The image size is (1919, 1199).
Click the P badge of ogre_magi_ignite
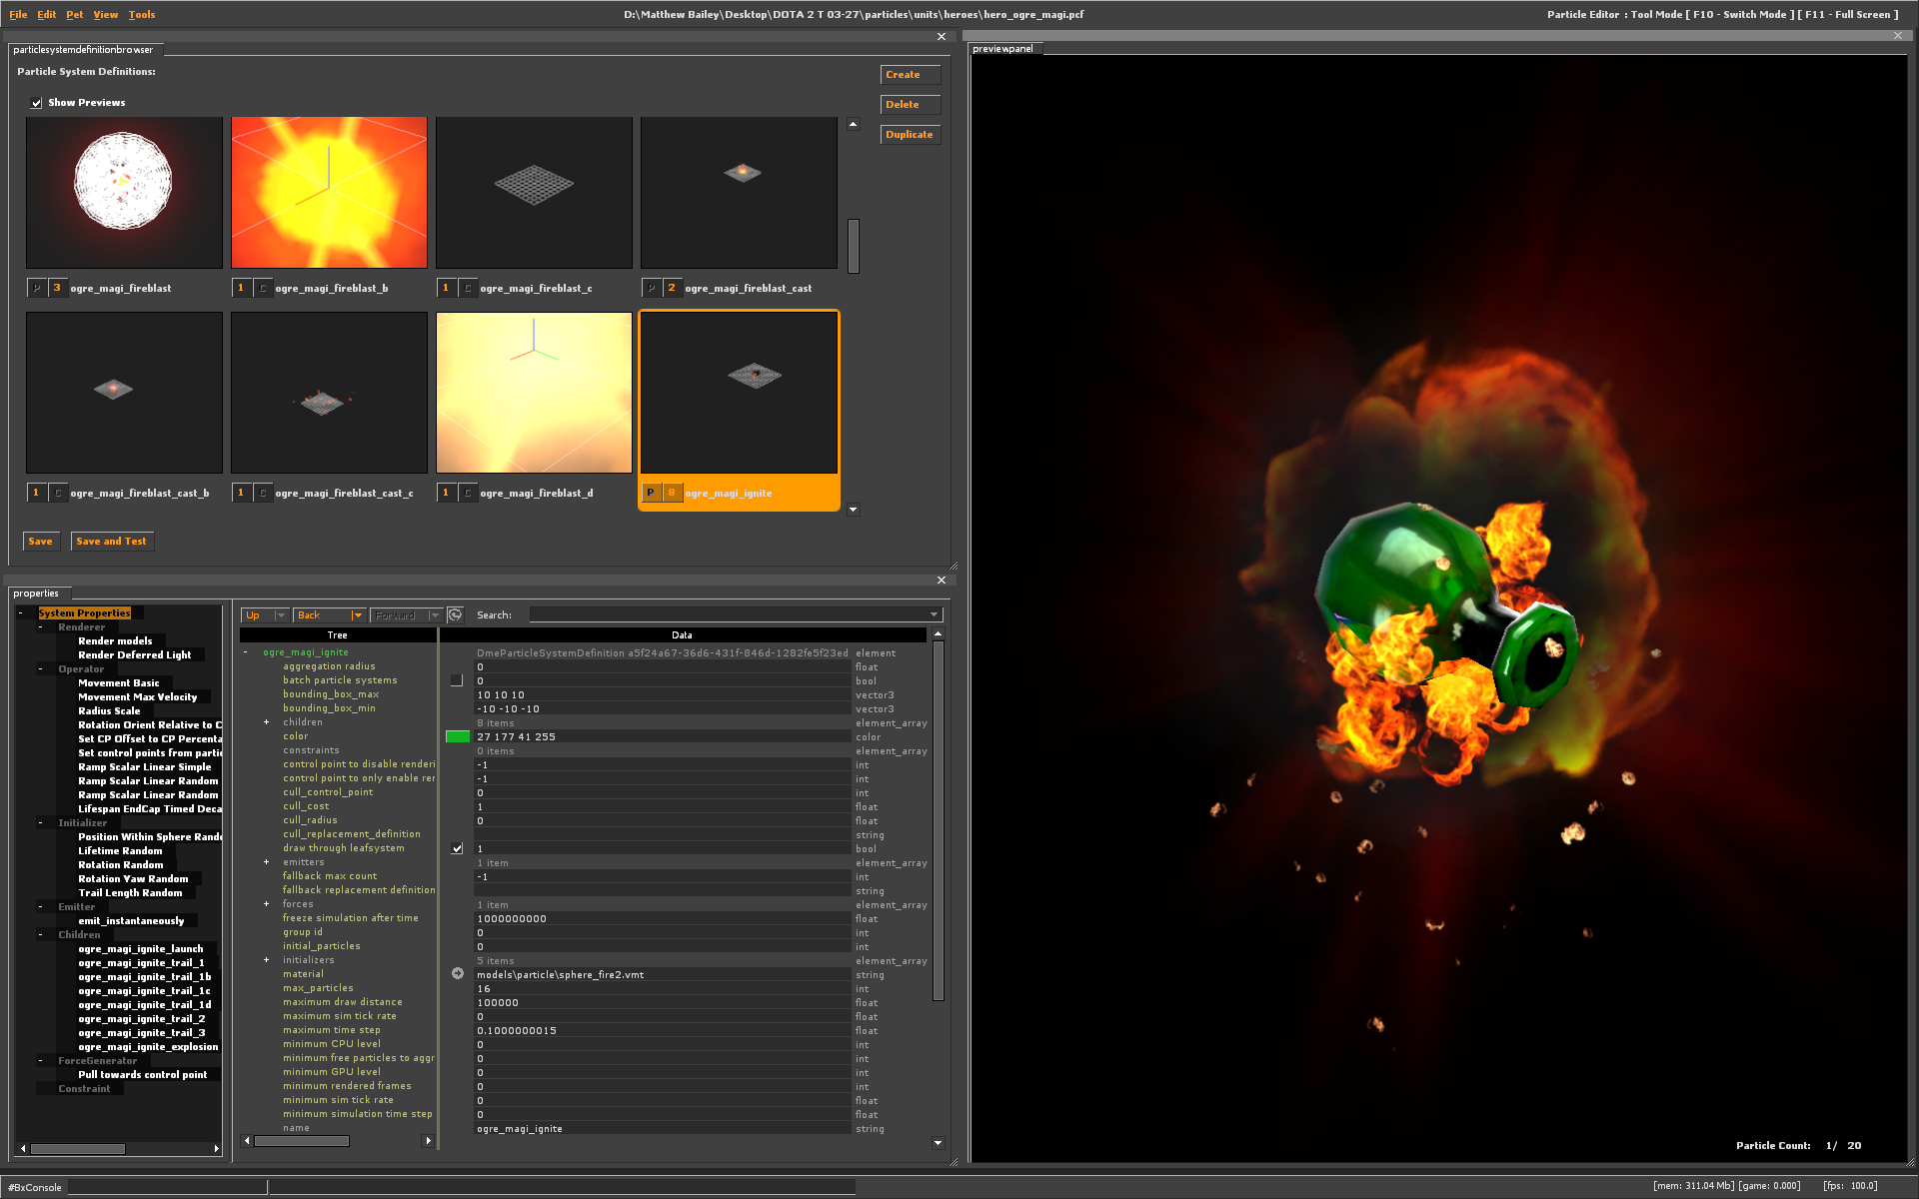pyautogui.click(x=651, y=493)
